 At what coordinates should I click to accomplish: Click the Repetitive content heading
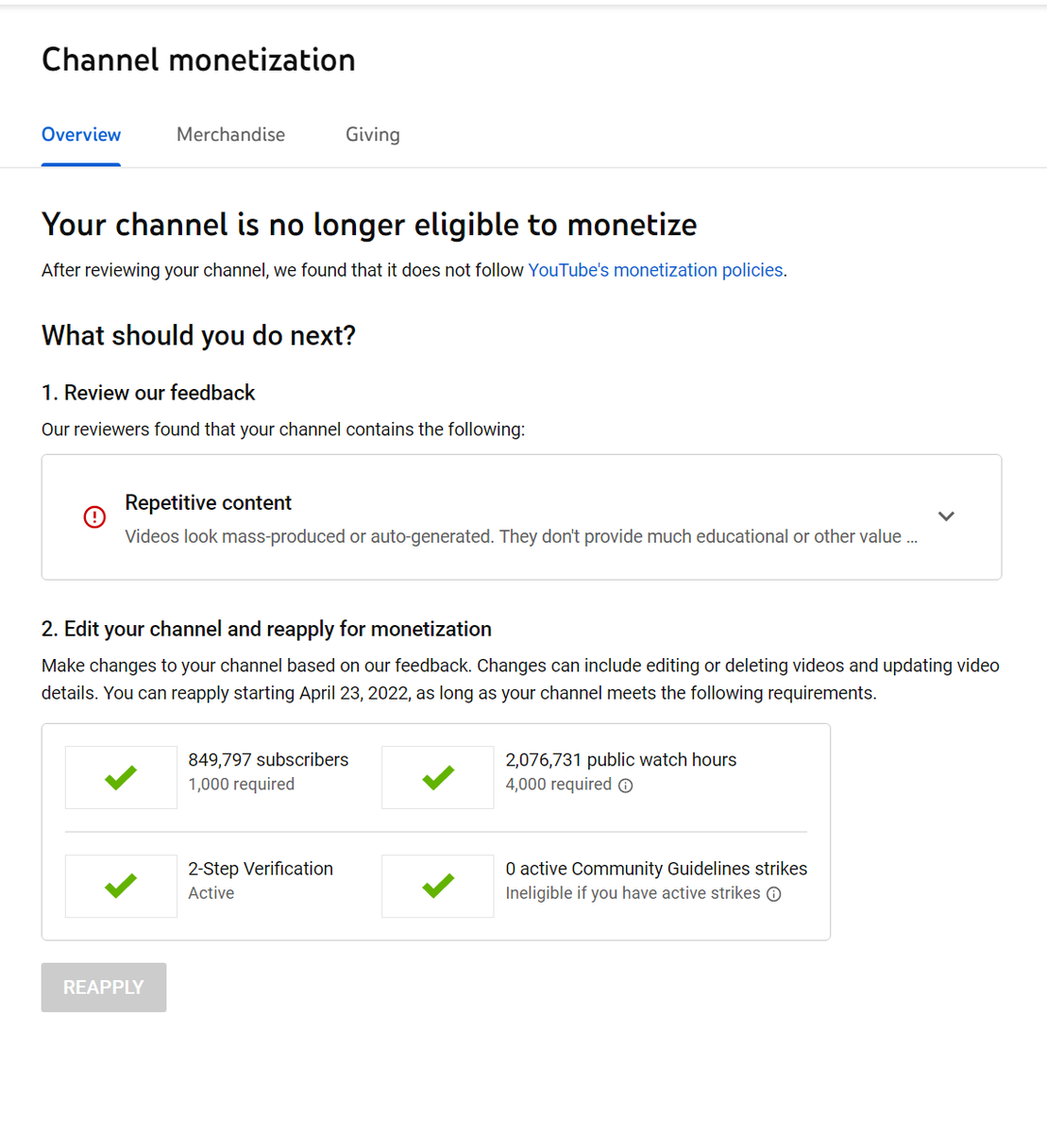point(209,502)
